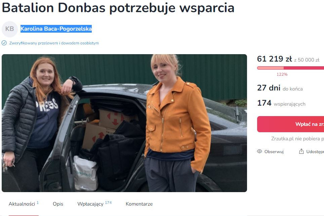
Task: Click the 174 wspierających supporter count
Action: click(x=281, y=103)
